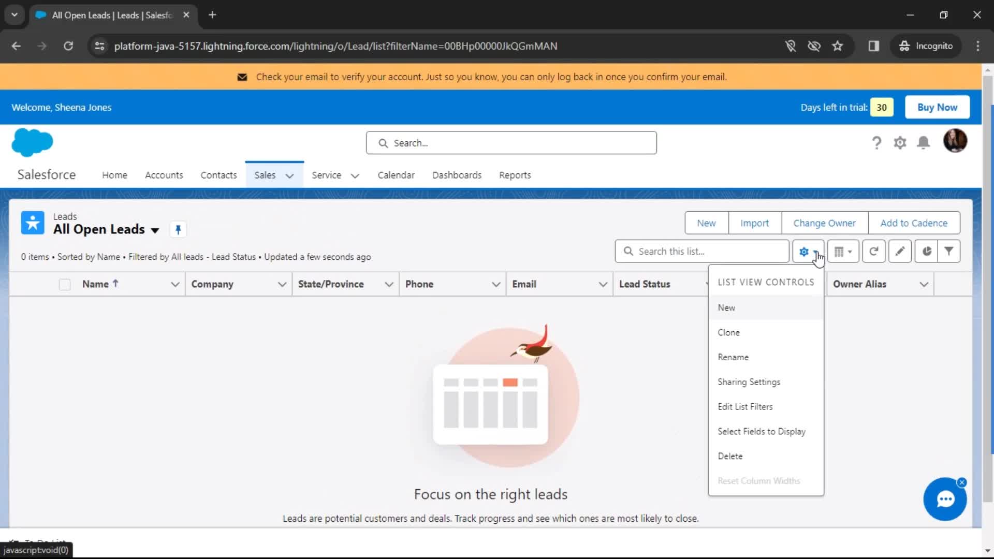The image size is (994, 559).
Task: Open the tab search dropdown arrow
Action: (x=14, y=15)
